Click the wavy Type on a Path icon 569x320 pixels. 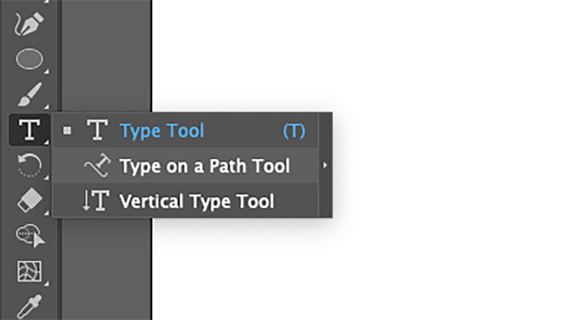(x=97, y=166)
